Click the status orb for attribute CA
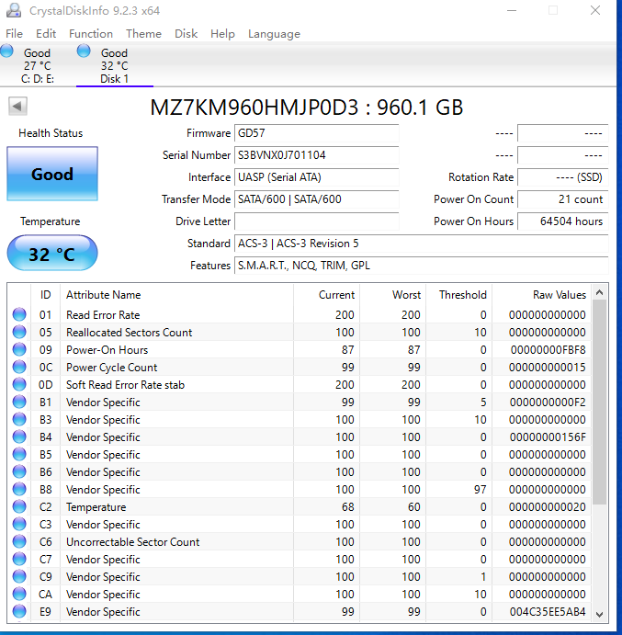The image size is (622, 635). [19, 594]
